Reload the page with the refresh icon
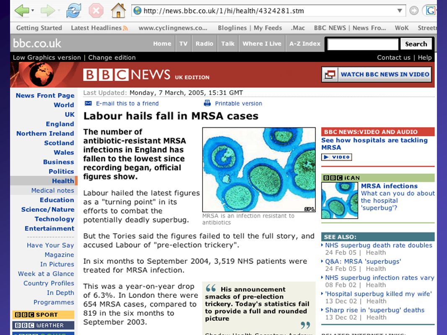Screen dimensions: 447x335 click(73, 11)
